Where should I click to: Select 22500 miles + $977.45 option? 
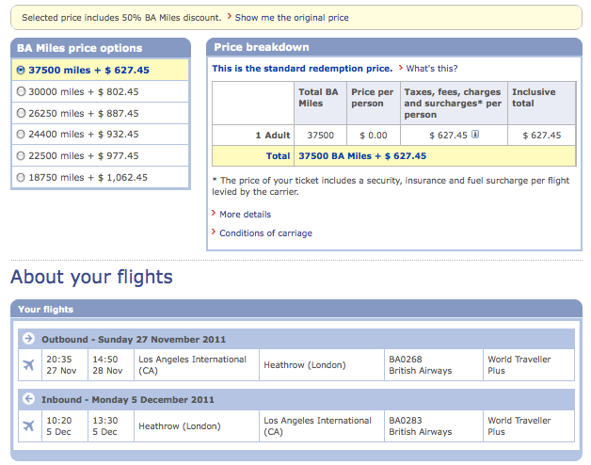point(22,156)
